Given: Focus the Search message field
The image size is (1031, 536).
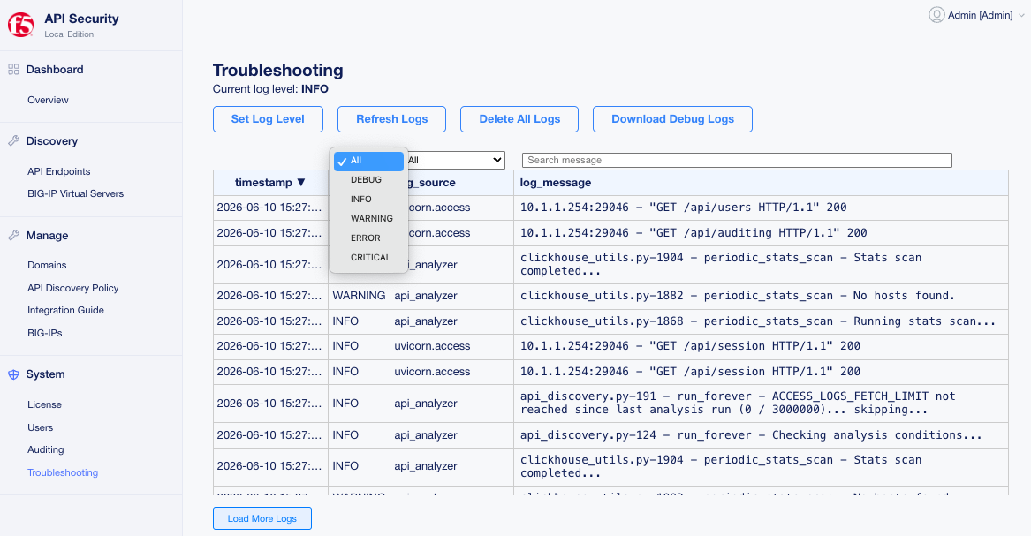Looking at the screenshot, I should 737,161.
